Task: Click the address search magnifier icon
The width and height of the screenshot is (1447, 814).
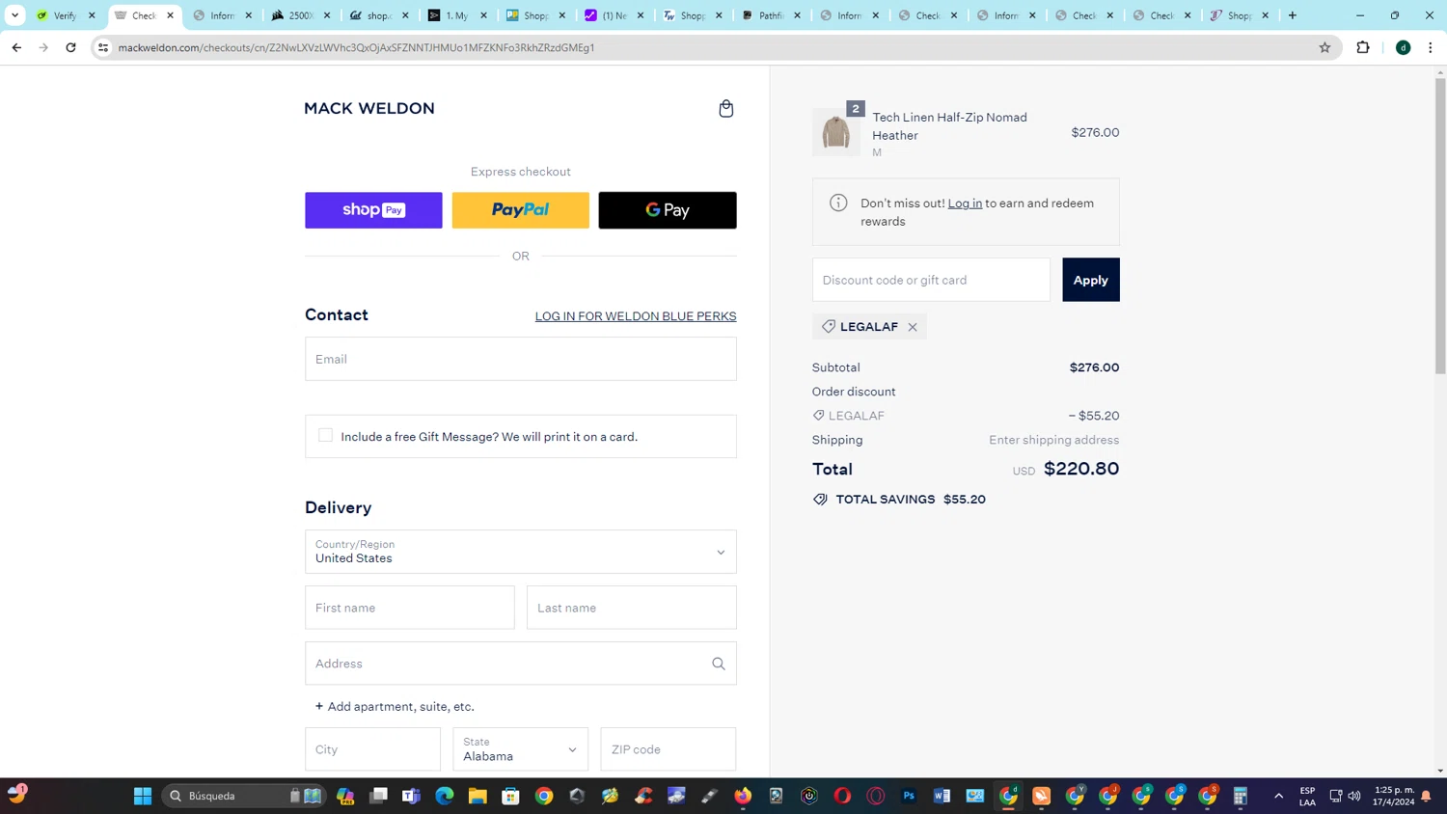Action: [719, 664]
